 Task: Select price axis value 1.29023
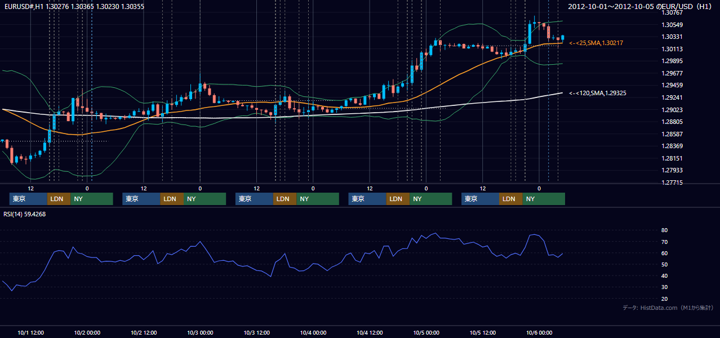pos(672,110)
